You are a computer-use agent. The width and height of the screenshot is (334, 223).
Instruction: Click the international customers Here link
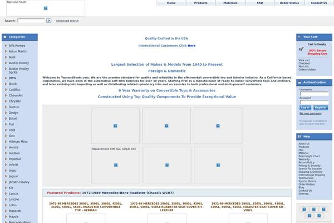pos(191,46)
